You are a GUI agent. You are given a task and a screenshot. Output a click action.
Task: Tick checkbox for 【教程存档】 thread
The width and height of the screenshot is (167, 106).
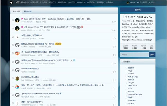pyautogui.click(x=13, y=95)
